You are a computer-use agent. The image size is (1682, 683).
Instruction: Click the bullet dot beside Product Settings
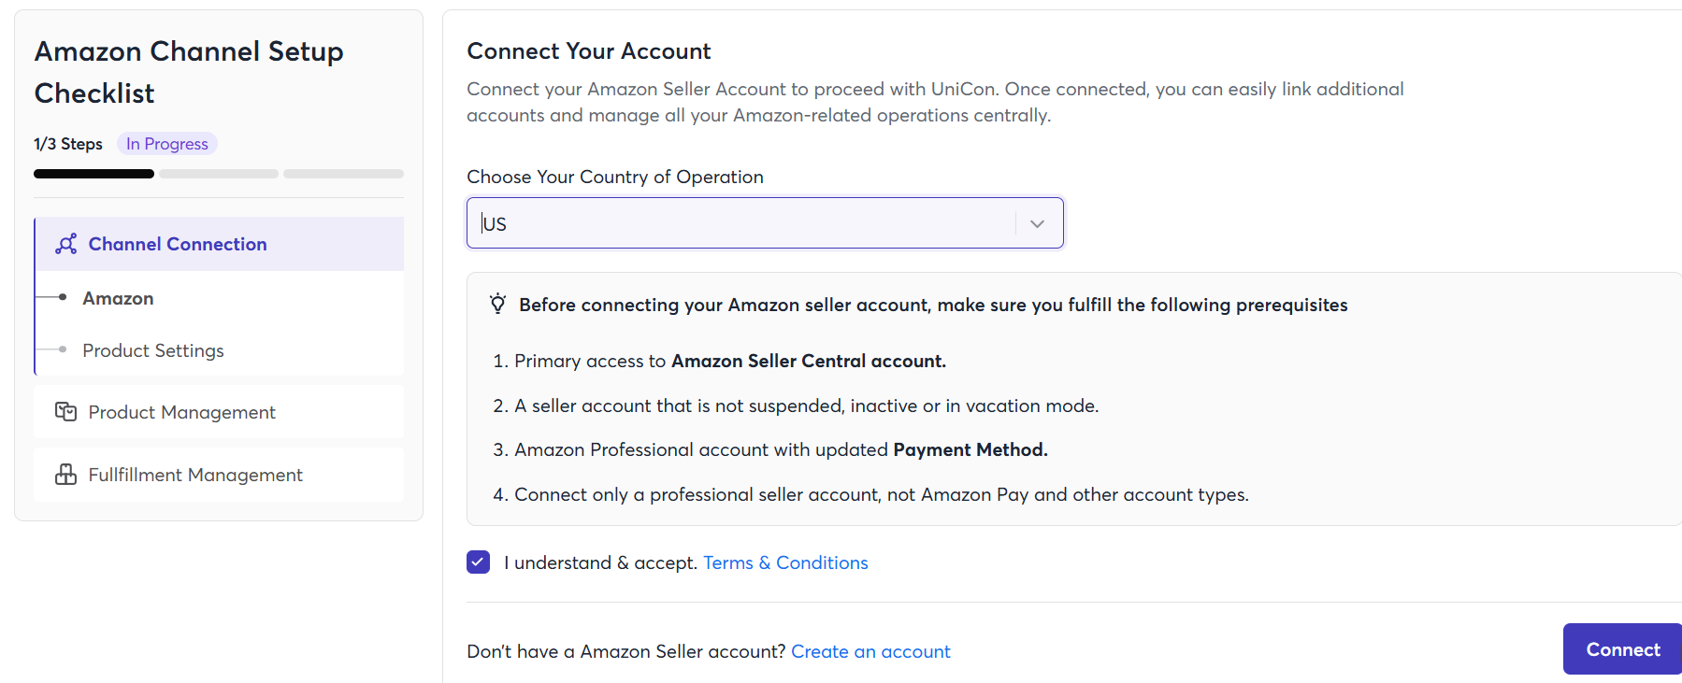[x=63, y=349]
